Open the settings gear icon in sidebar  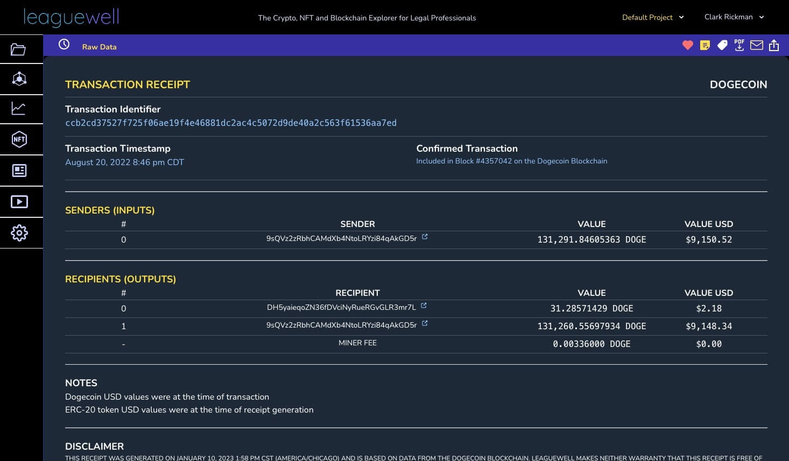point(19,233)
